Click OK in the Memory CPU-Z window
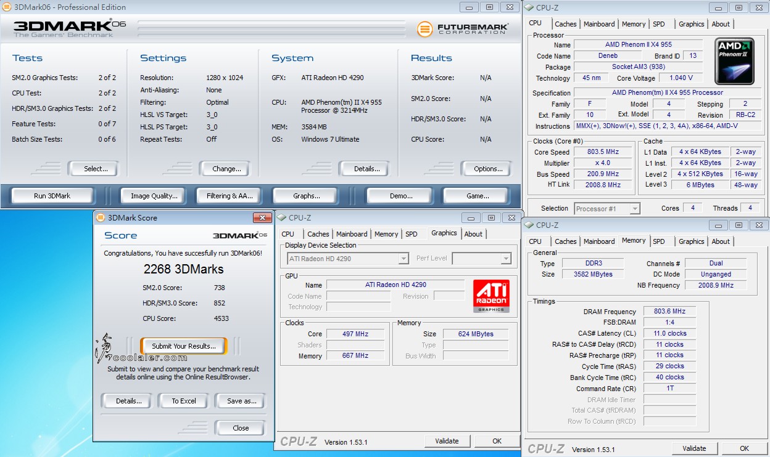The width and height of the screenshot is (770, 457). pyautogui.click(x=744, y=448)
